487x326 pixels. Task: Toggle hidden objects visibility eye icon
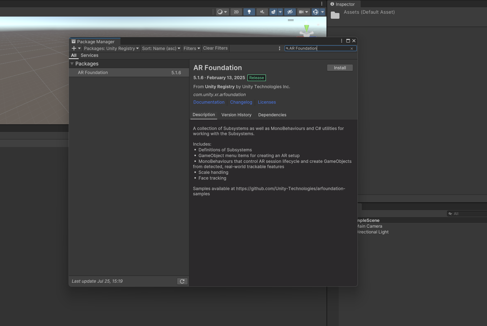290,12
